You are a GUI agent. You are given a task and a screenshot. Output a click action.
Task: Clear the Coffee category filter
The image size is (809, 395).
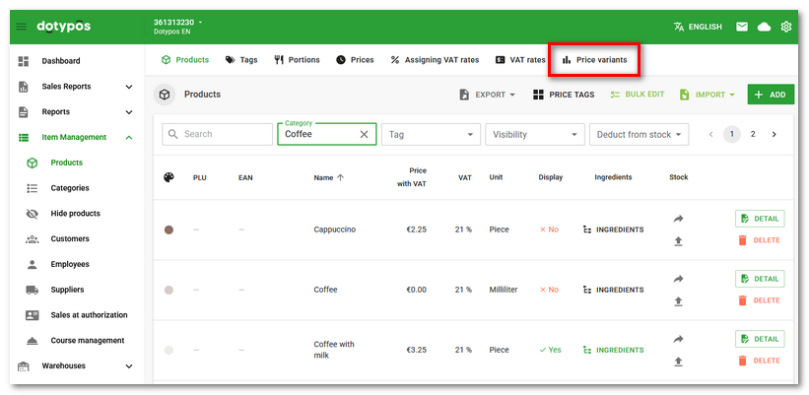364,134
